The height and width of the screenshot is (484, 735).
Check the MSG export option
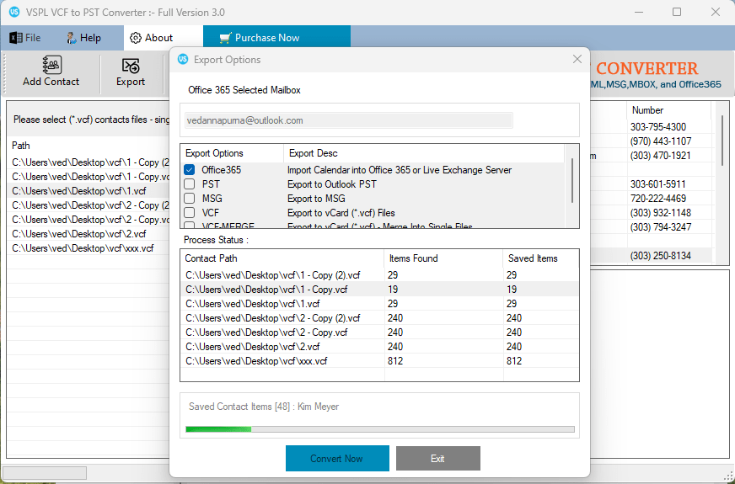pyautogui.click(x=190, y=199)
